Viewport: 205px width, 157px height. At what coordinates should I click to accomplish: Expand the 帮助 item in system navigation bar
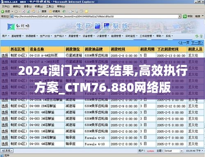[x=160, y=36]
